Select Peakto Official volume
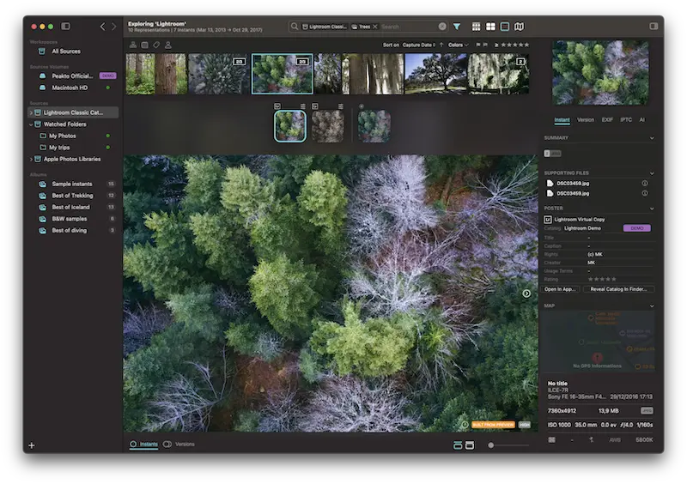687x484 pixels. pyautogui.click(x=72, y=76)
